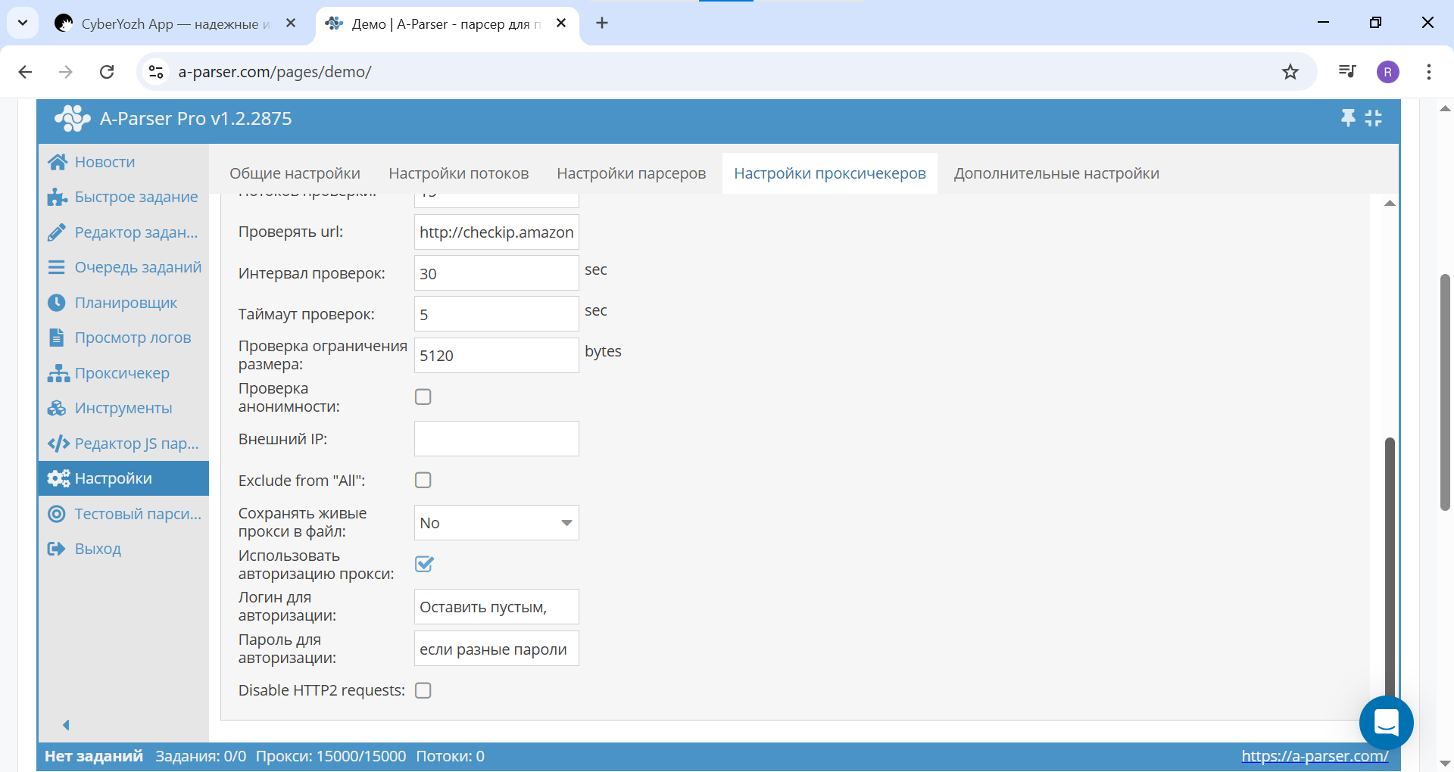Open the Новости home icon
Viewport: 1454px width, 772px height.
click(58, 162)
